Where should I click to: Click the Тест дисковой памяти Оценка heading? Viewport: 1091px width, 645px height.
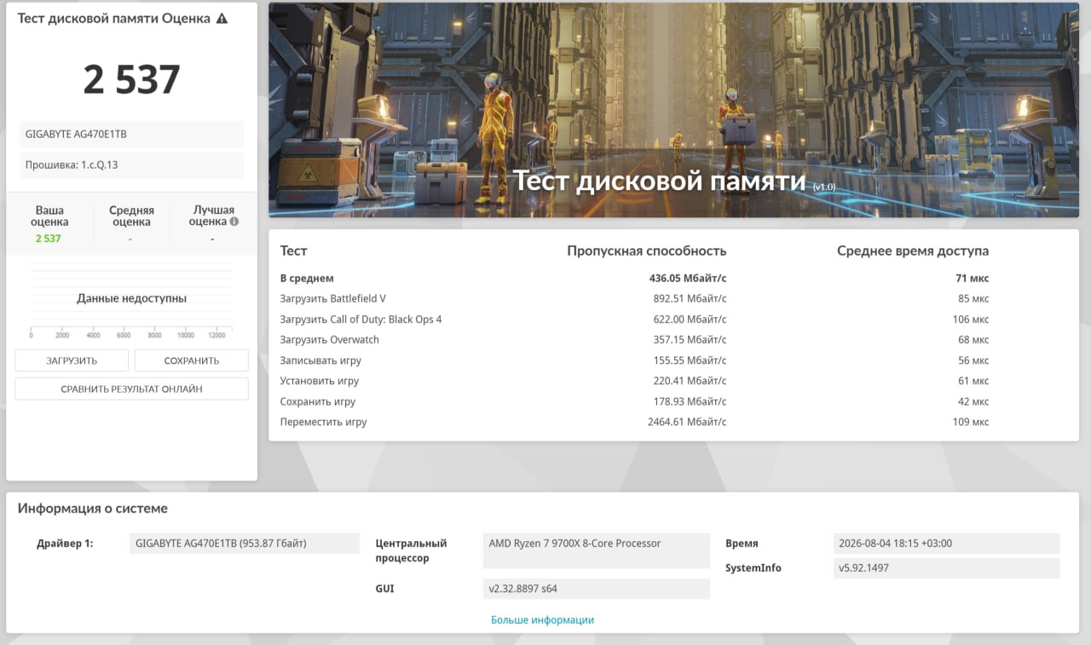113,19
